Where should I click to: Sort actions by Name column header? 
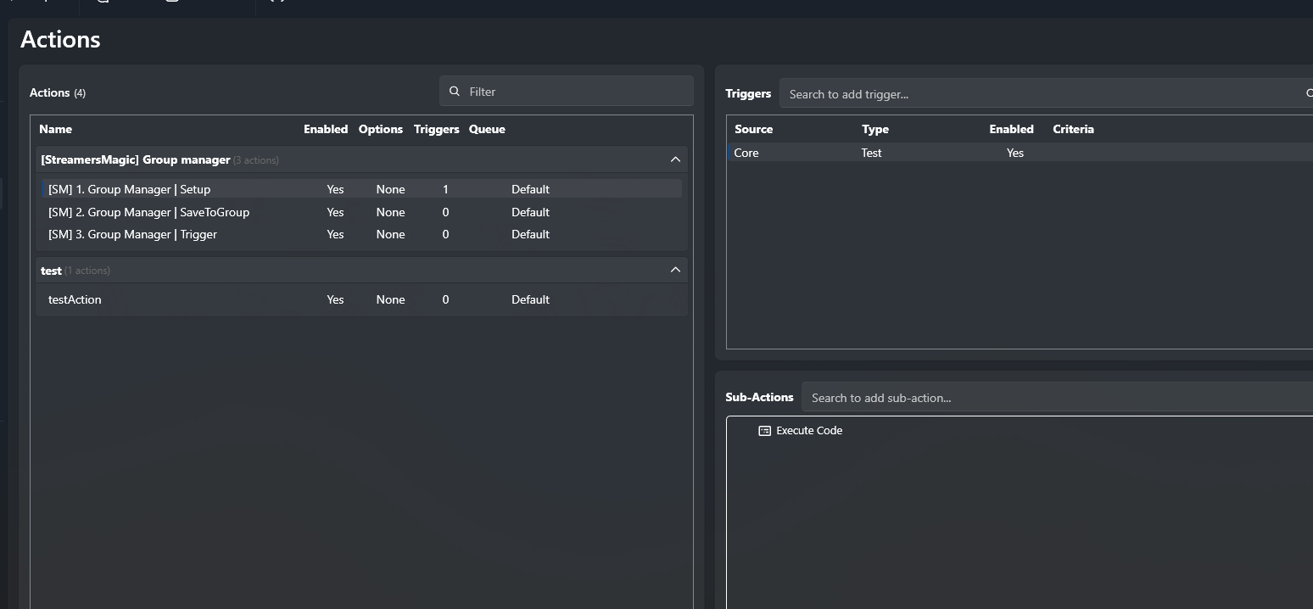[x=55, y=129]
